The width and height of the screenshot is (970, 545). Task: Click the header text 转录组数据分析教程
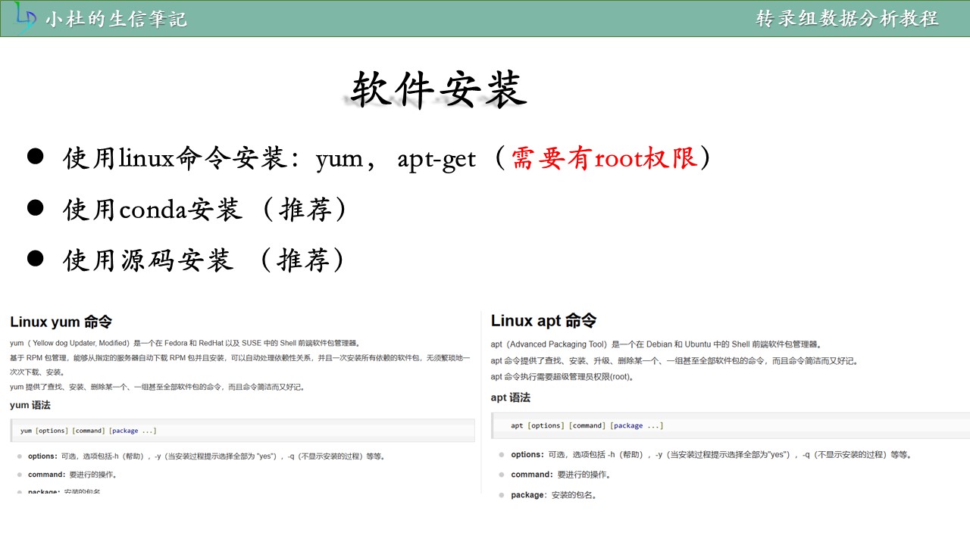[847, 18]
